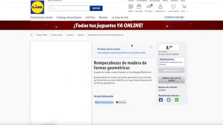Viewport: 223px width, 125px height.
Task: Click the BUSCAR search button
Action: (96, 8)
